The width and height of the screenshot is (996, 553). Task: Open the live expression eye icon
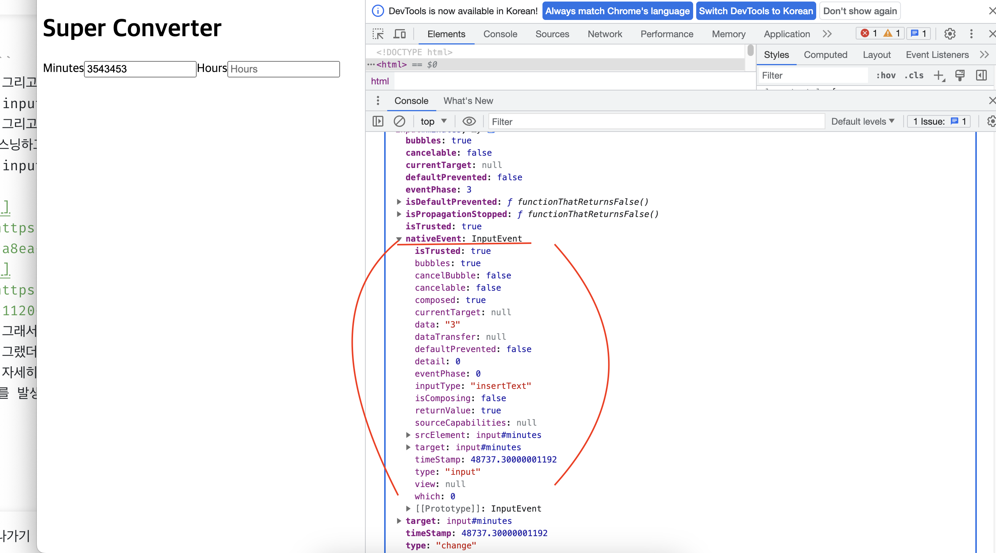click(x=468, y=122)
